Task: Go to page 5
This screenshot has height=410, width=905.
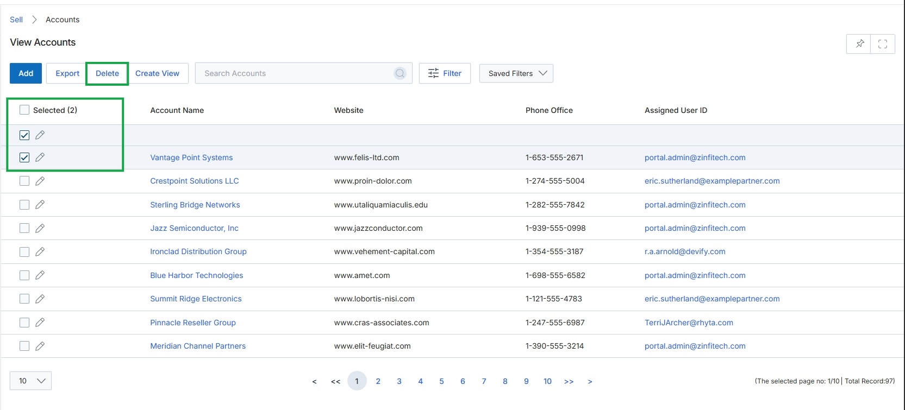Action: point(442,381)
